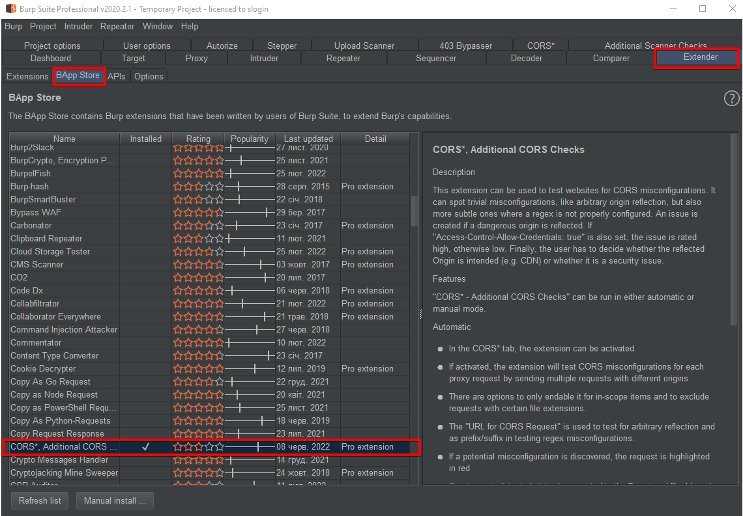Sort the table by the Popularity column
The image size is (743, 516).
tap(249, 139)
